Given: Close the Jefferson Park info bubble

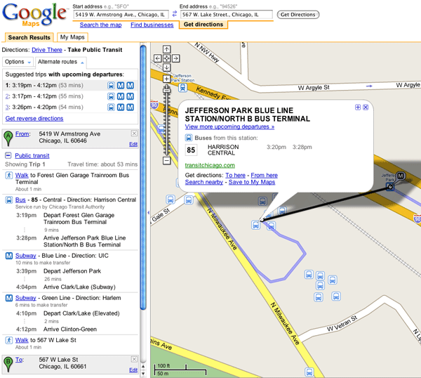Looking at the screenshot, I should (366, 107).
